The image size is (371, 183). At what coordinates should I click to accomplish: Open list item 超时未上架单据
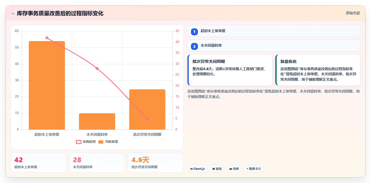click(274, 31)
